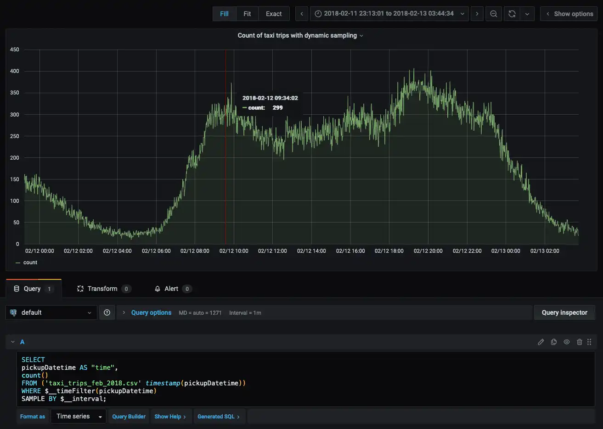Delete query A with the trash icon
This screenshot has width=603, height=429.
(580, 342)
